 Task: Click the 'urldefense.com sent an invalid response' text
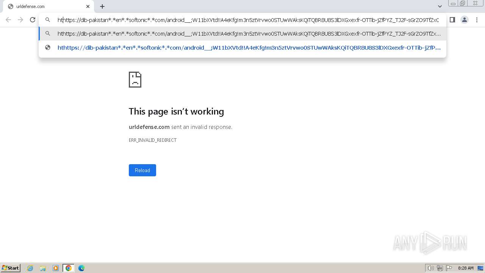(x=180, y=127)
